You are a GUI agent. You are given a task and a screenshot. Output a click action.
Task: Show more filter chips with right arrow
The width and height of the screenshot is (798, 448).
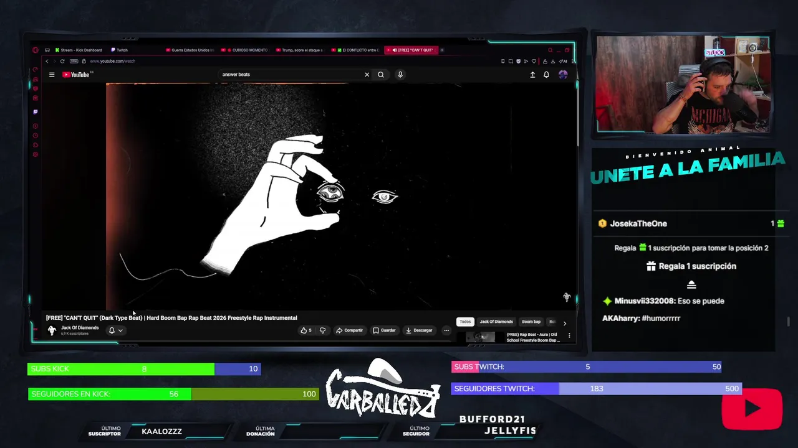[x=565, y=323]
